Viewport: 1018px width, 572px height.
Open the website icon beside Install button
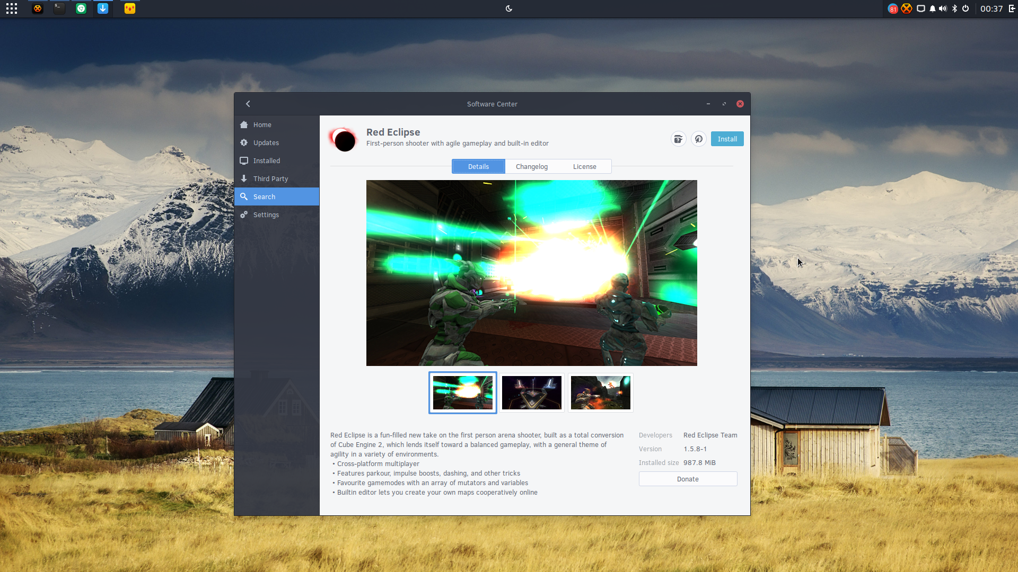pos(698,139)
